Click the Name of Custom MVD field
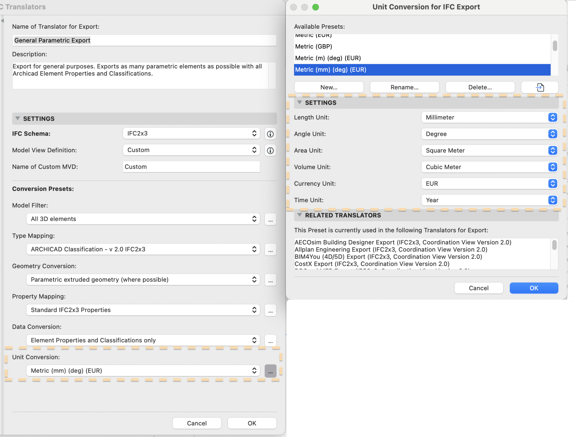This screenshot has height=437, width=576. pos(191,167)
